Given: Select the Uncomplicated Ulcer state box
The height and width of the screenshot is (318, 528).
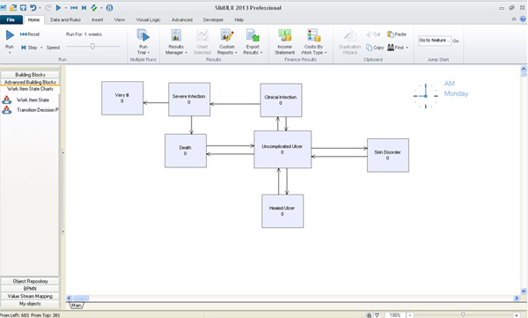Looking at the screenshot, I should (x=282, y=149).
